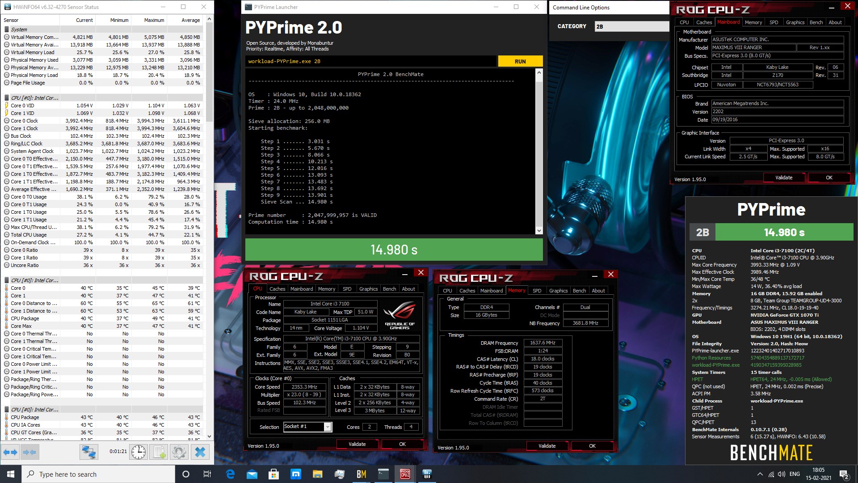This screenshot has width=858, height=483.
Task: Open sensor settings gear icon in HWiNFO
Action: tap(179, 452)
